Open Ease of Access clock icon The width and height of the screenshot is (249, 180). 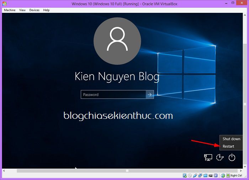click(x=220, y=158)
